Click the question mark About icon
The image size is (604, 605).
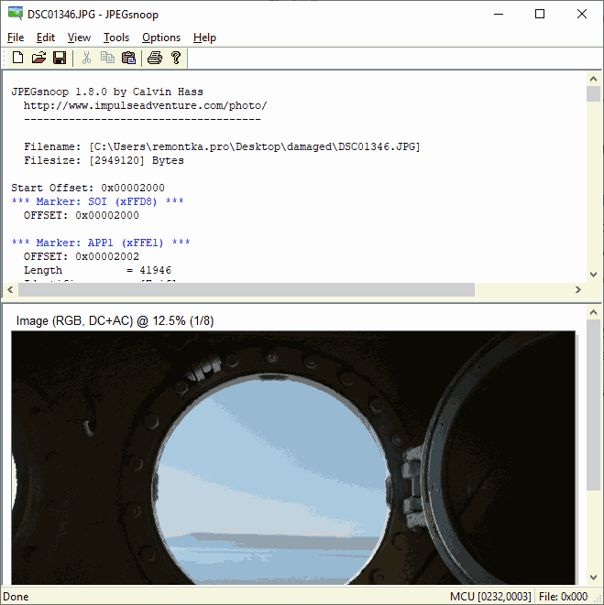176,59
